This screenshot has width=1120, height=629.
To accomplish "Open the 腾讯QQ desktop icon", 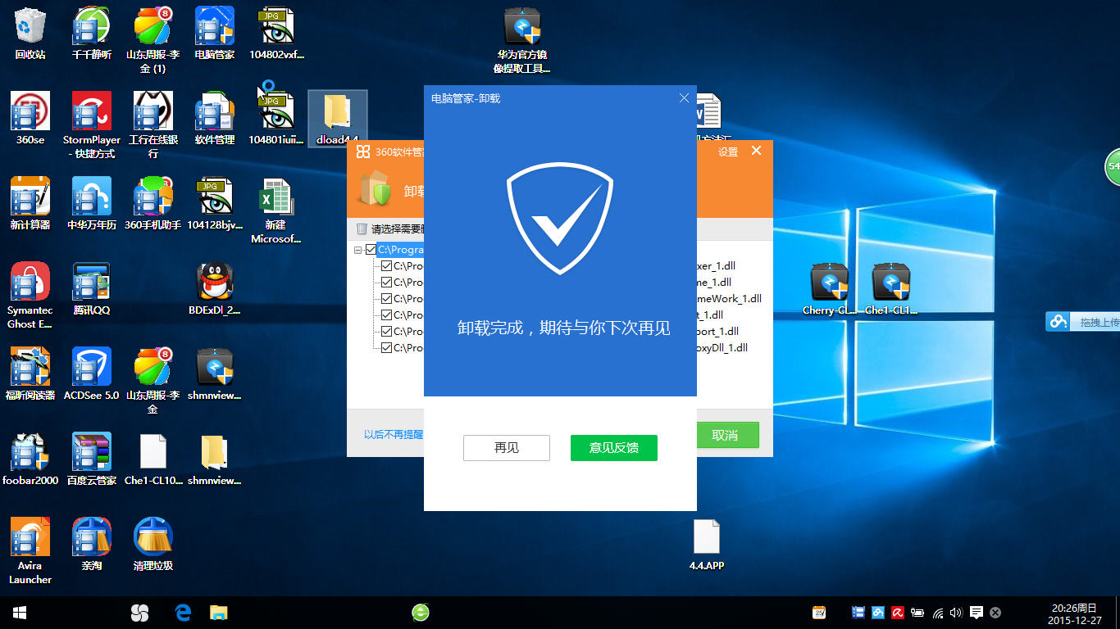I will click(x=91, y=289).
